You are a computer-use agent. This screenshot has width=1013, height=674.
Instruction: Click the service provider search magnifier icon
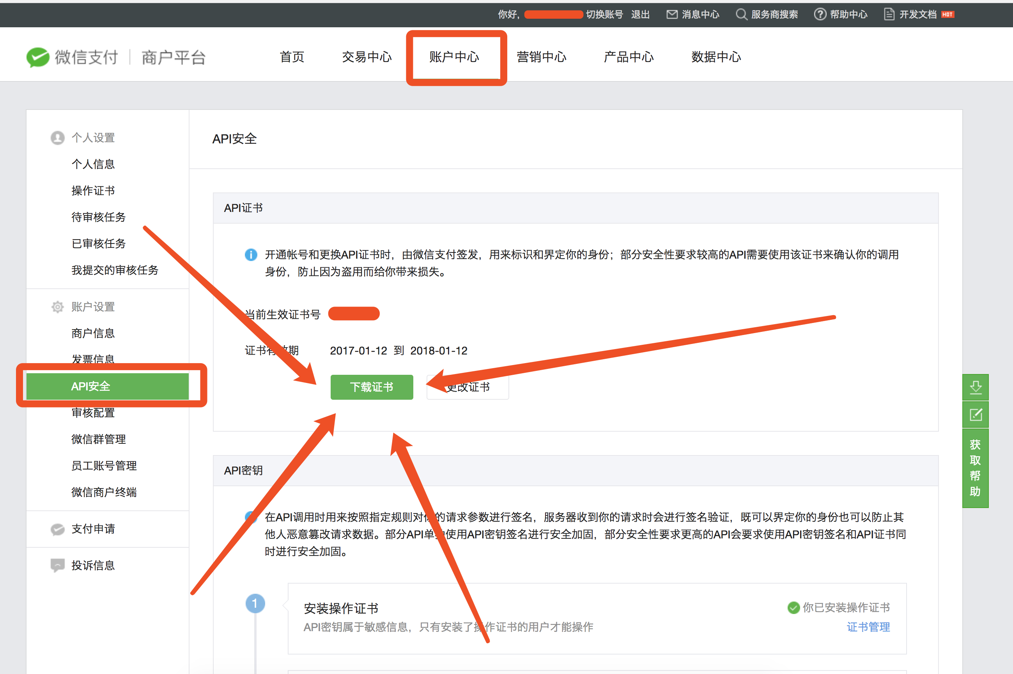pyautogui.click(x=741, y=15)
